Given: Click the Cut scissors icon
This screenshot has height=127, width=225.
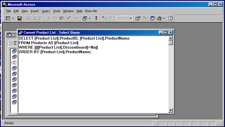Looking at the screenshot, I should tap(49, 18).
